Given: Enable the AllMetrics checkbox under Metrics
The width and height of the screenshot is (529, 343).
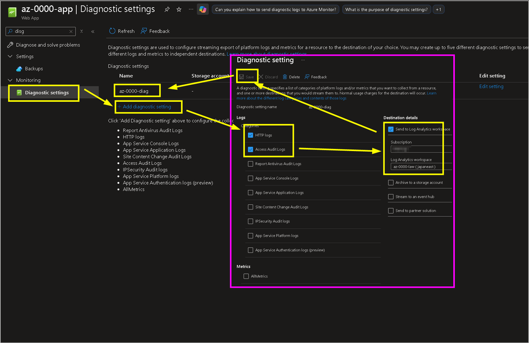Looking at the screenshot, I should (x=247, y=276).
